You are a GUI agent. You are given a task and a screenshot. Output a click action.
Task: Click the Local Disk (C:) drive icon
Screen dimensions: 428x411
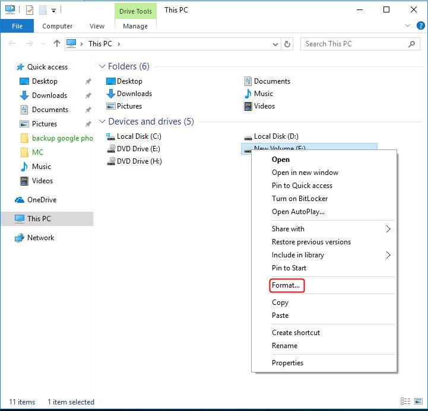[111, 136]
